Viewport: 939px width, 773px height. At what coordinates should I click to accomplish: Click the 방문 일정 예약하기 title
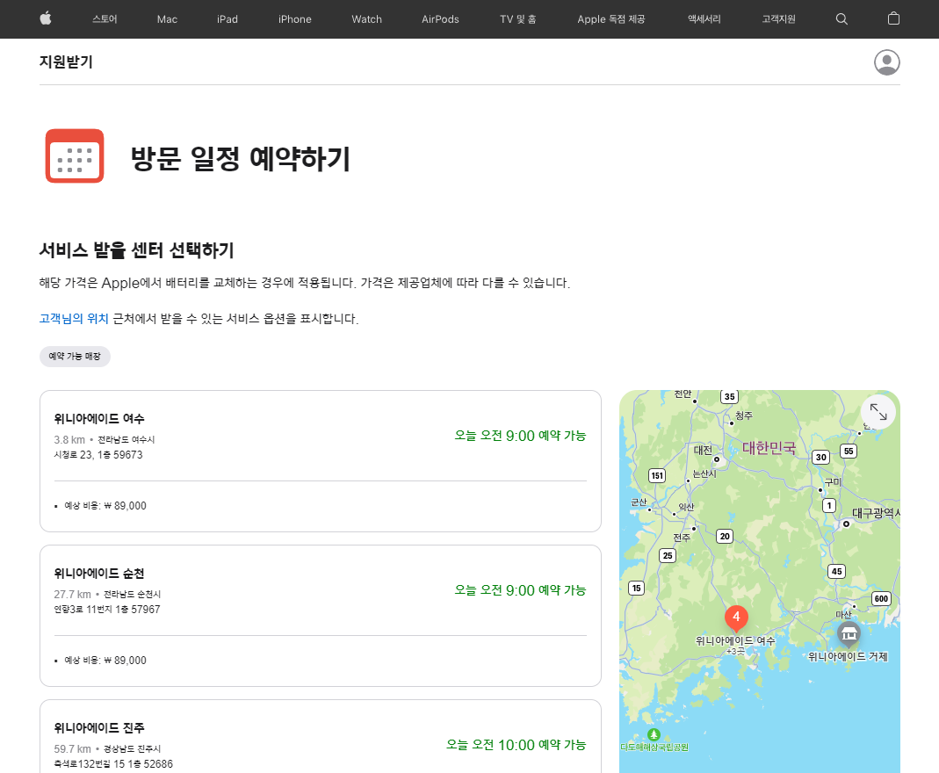click(x=240, y=159)
